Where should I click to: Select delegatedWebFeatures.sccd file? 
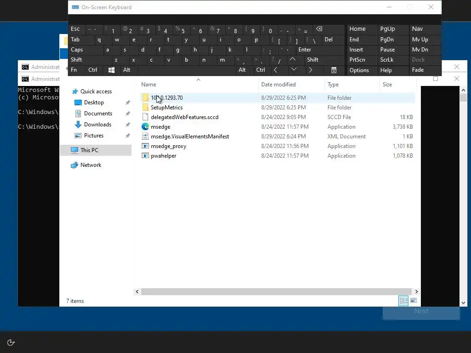tap(184, 117)
